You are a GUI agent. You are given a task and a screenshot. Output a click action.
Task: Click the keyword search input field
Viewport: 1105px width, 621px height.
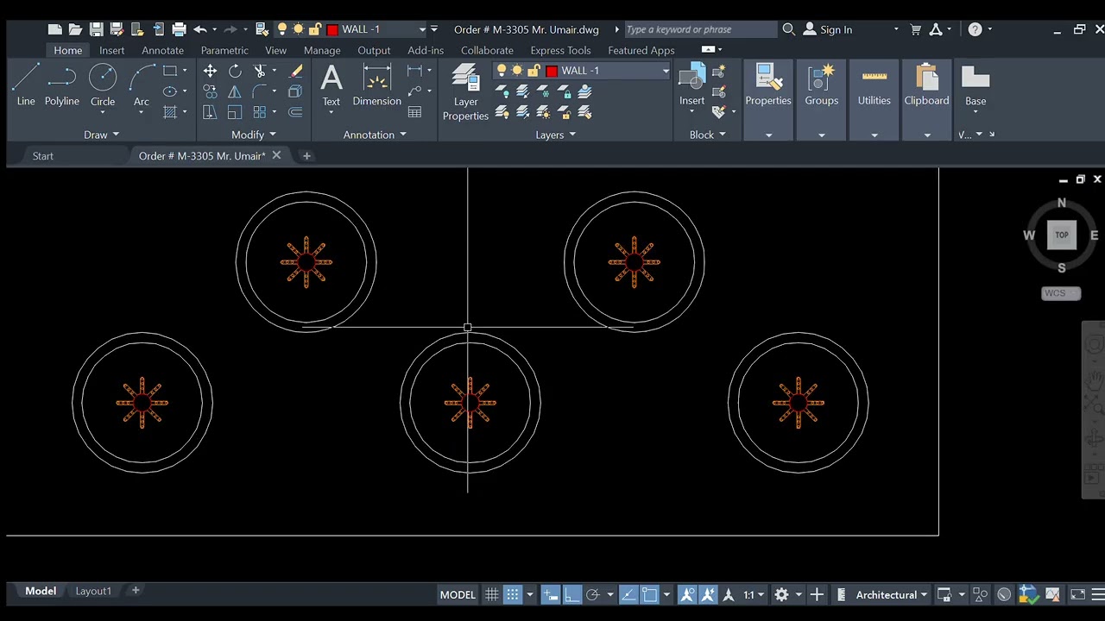coord(700,29)
